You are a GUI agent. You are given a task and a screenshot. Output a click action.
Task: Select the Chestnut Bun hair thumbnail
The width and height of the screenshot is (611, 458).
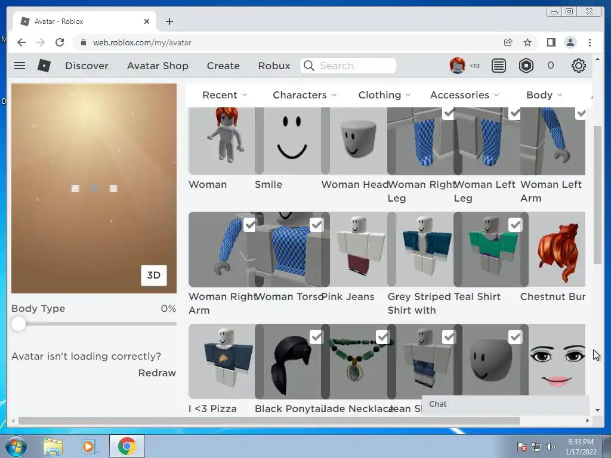click(557, 249)
